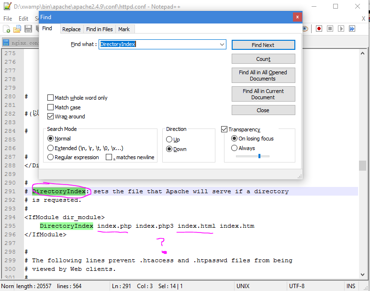Open the File menu

pos(8,18)
